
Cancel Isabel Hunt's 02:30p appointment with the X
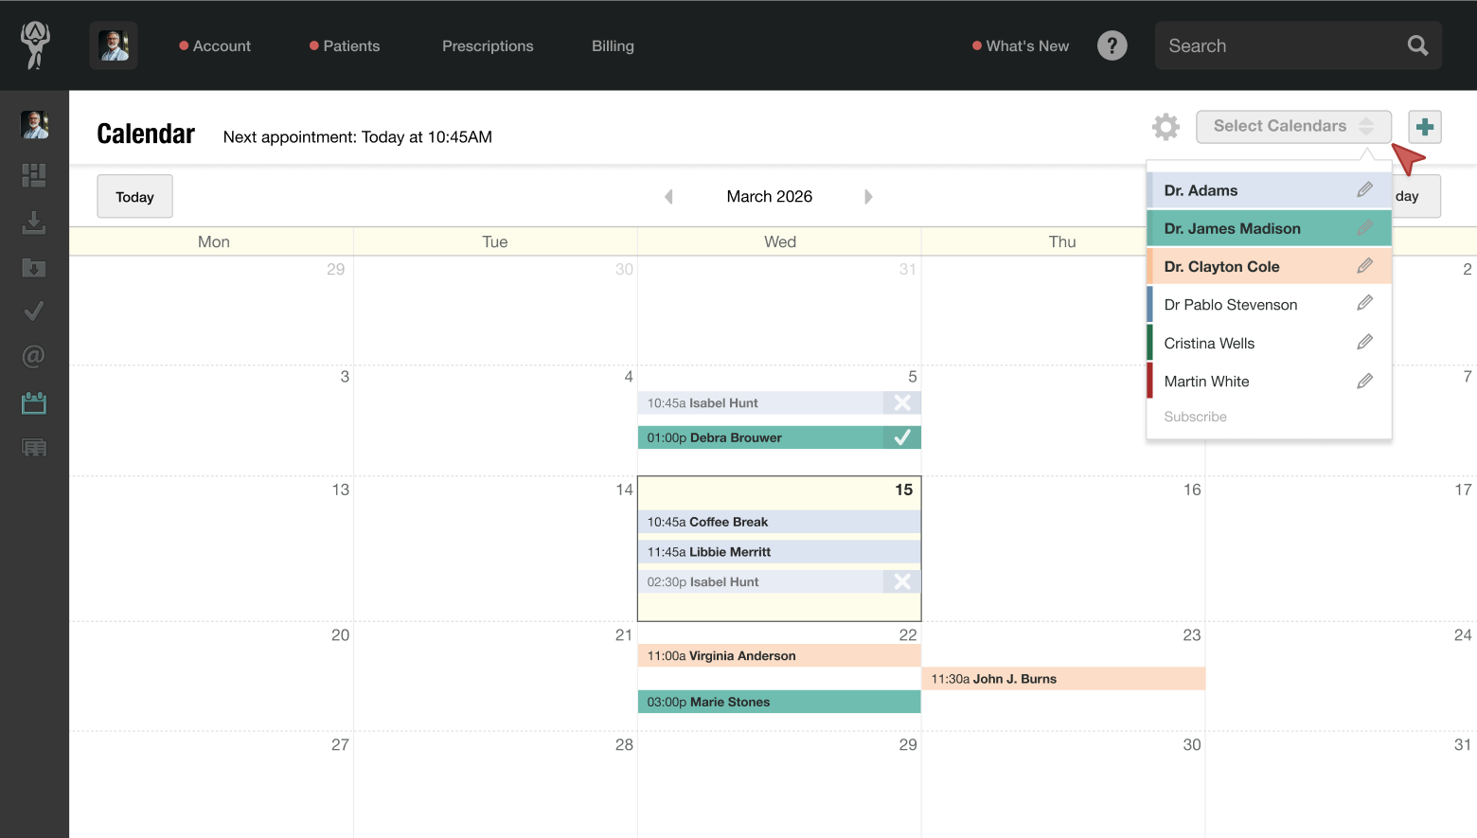pyautogui.click(x=900, y=581)
